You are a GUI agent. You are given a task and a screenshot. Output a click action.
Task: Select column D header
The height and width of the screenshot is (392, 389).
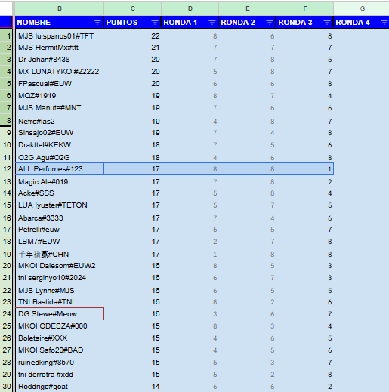(x=190, y=8)
